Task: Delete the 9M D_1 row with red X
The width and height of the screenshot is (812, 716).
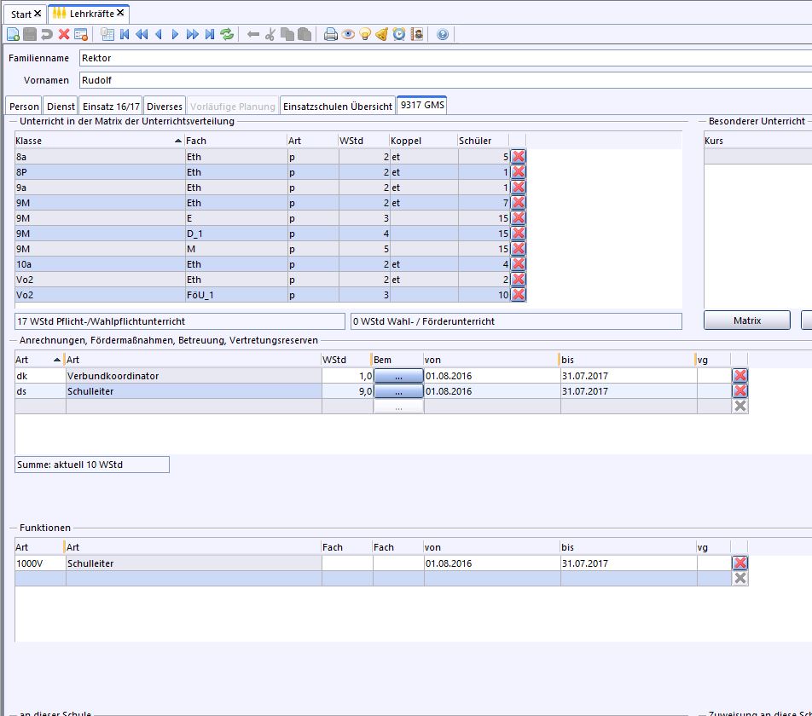Action: pyautogui.click(x=519, y=234)
